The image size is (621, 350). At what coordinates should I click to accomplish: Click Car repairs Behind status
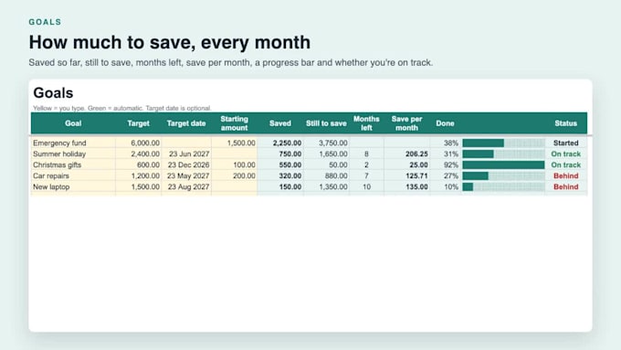565,175
